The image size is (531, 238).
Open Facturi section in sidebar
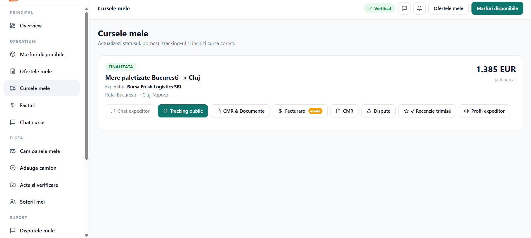pos(42,105)
